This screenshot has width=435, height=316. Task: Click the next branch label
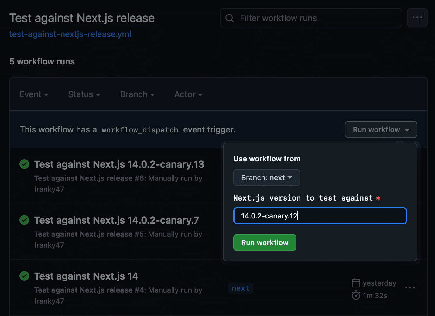tap(240, 288)
